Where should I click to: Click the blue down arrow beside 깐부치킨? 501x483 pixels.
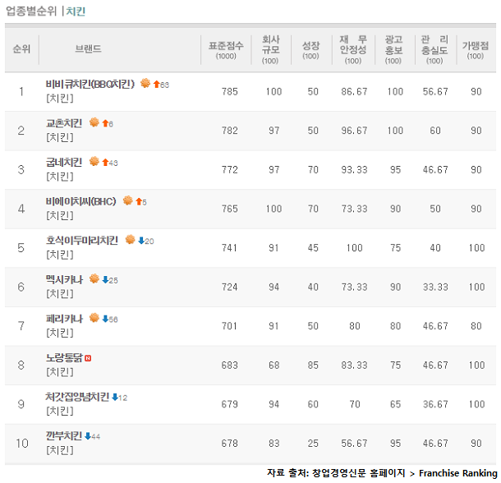88,436
